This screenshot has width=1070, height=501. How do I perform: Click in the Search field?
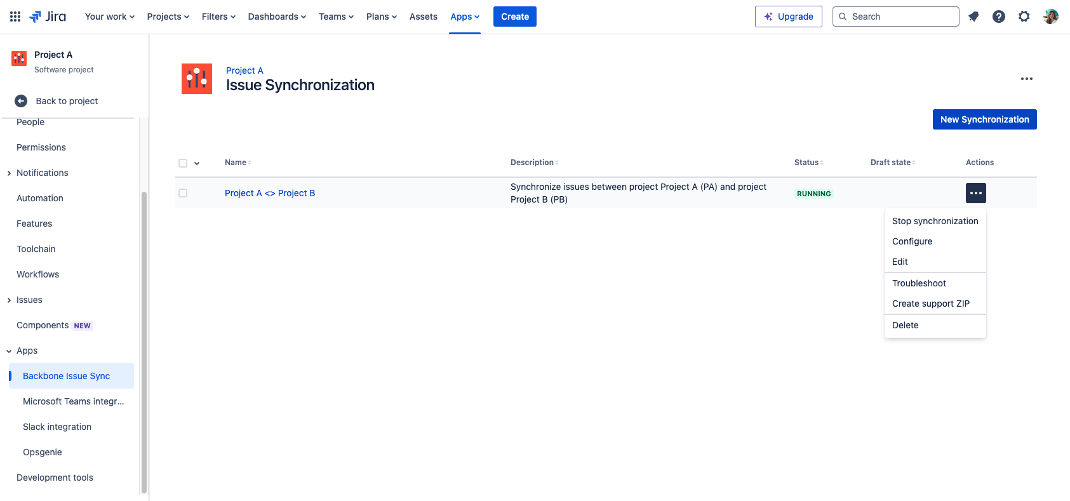pyautogui.click(x=902, y=17)
